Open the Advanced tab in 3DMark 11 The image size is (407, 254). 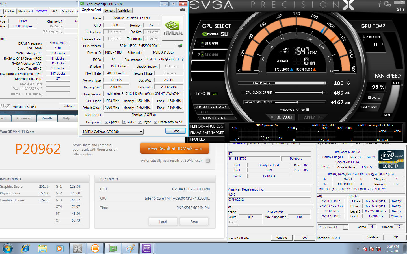pos(24,118)
